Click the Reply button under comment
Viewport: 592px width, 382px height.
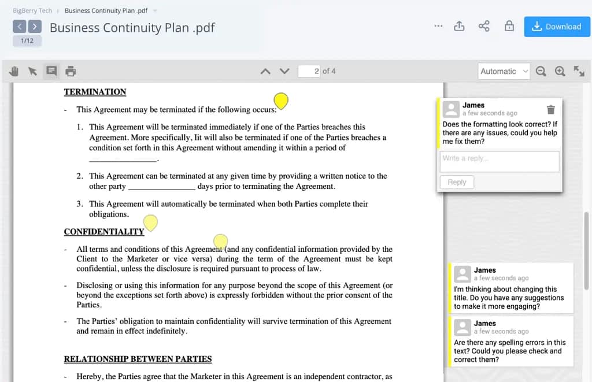[x=457, y=182]
